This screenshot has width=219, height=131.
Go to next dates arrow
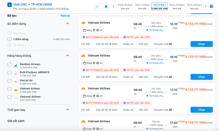tap(206, 7)
